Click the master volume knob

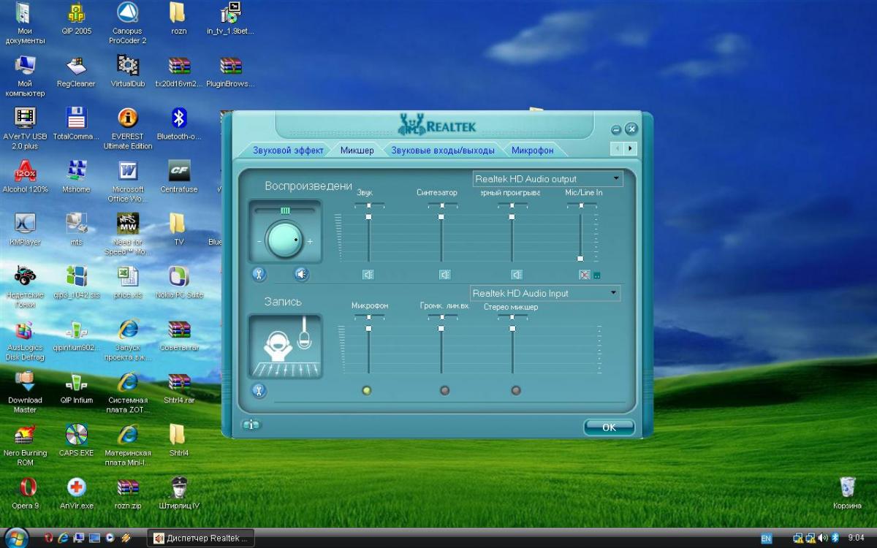pyautogui.click(x=284, y=240)
